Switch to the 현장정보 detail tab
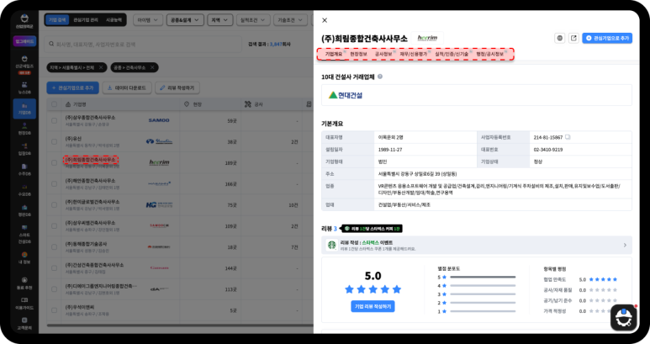This screenshot has height=344, width=650. point(358,54)
